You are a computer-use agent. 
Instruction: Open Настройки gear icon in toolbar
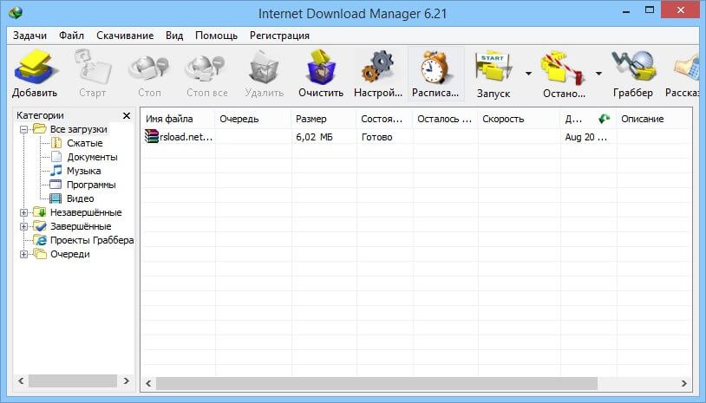pyautogui.click(x=378, y=68)
